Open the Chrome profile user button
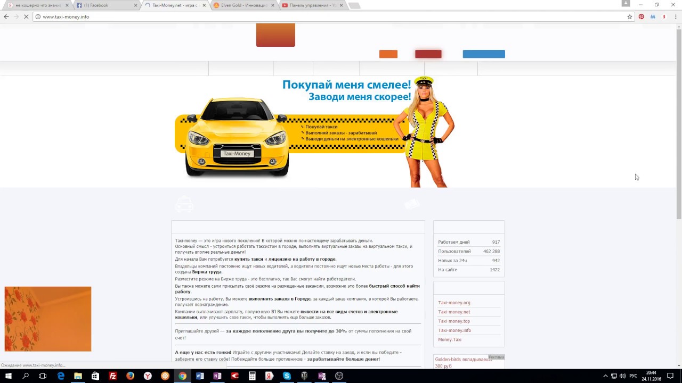This screenshot has height=383, width=682. pyautogui.click(x=626, y=3)
